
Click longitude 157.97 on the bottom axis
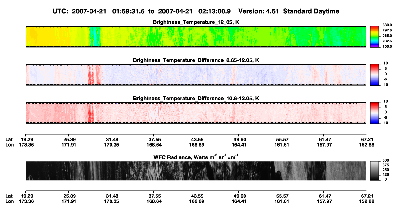(x=325, y=201)
